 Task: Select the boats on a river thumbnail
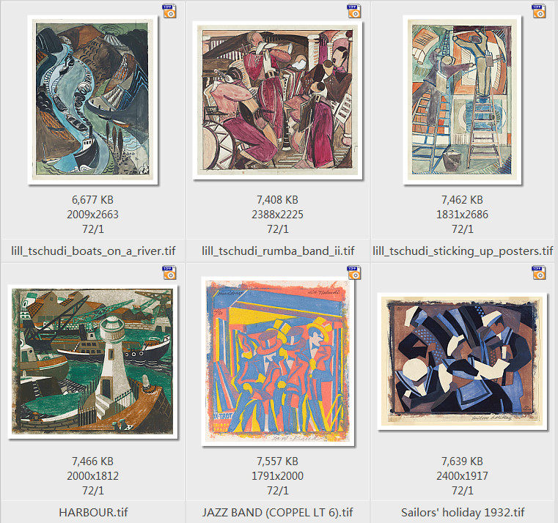click(92, 100)
